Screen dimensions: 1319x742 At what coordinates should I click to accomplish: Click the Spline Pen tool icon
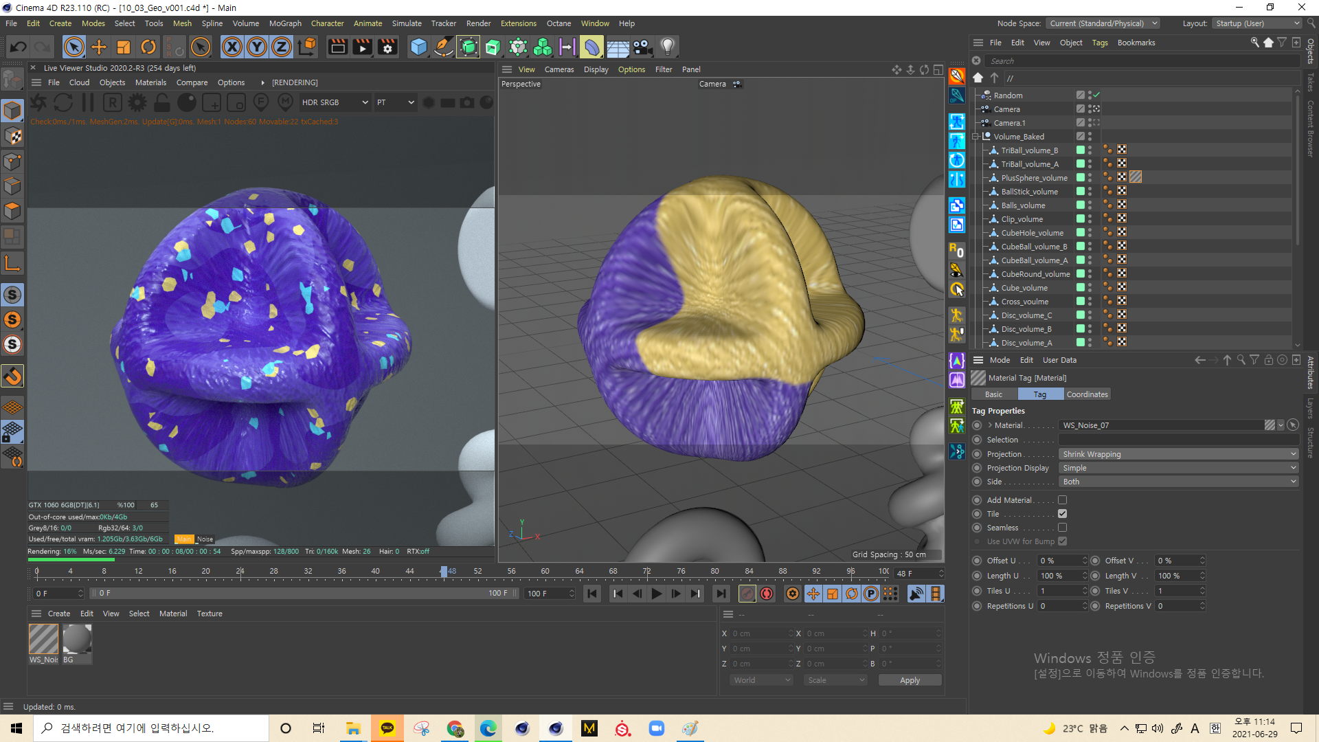tap(444, 47)
